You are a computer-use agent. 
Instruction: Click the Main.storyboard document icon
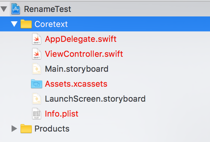(x=37, y=69)
